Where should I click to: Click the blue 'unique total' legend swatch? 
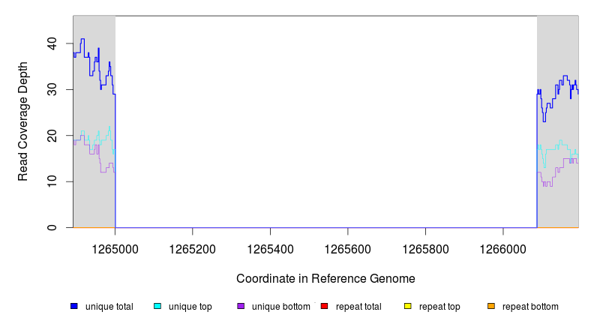(x=74, y=306)
